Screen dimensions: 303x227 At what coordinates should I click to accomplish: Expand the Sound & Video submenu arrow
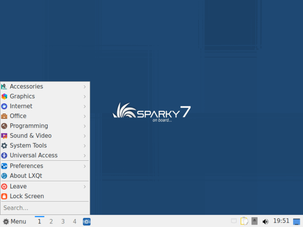click(85, 136)
